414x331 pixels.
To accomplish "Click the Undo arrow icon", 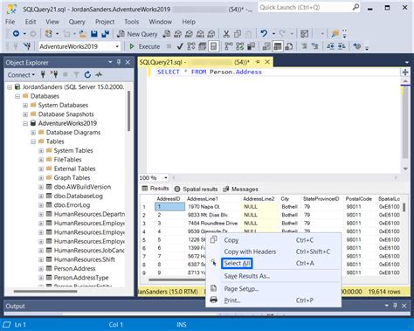I will tap(264, 34).
